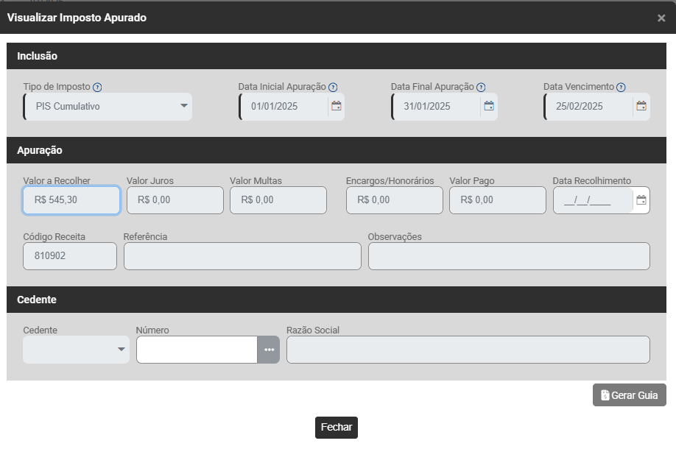Select the Valor Multas field
This screenshot has height=449, width=676.
(x=278, y=200)
